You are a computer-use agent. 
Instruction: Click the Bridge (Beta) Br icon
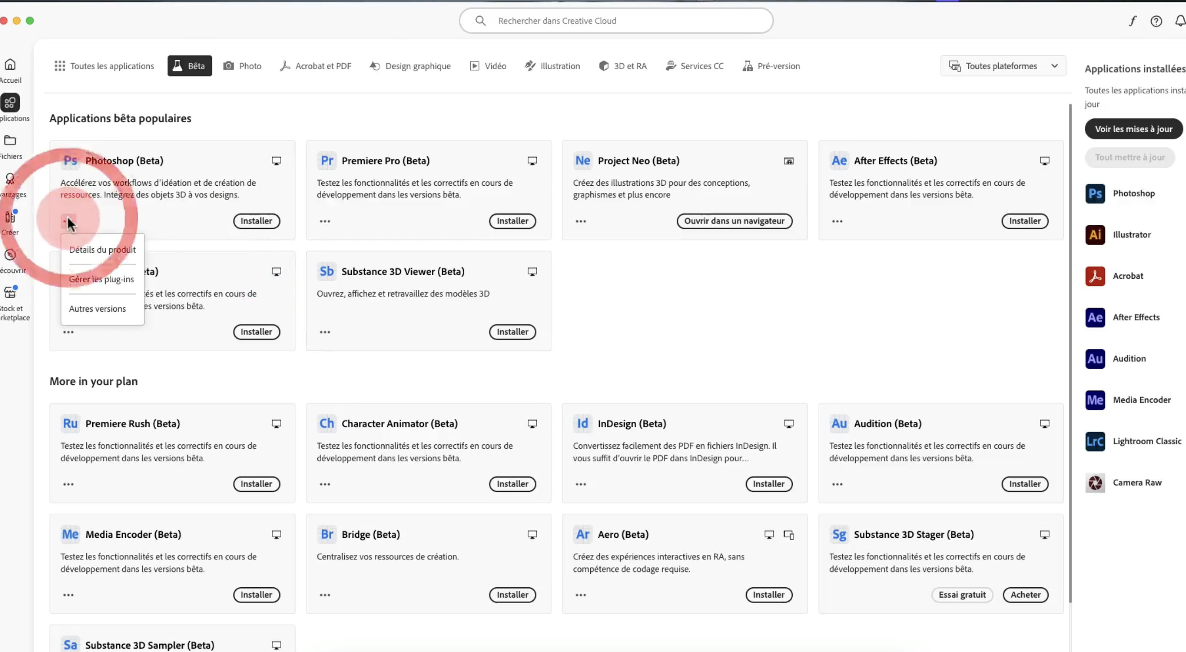[327, 534]
